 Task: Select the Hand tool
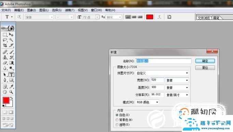5,92
